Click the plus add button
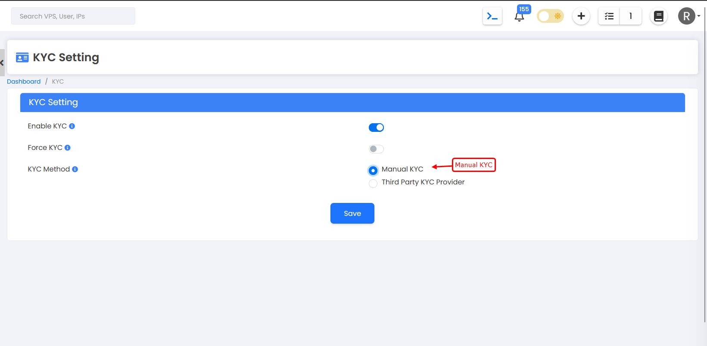The width and height of the screenshot is (707, 346). 581,16
